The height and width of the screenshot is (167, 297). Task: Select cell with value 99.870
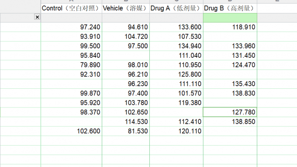(71, 93)
